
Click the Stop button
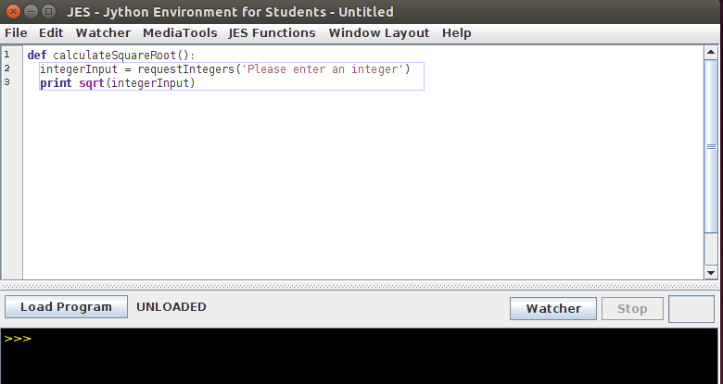pos(632,308)
